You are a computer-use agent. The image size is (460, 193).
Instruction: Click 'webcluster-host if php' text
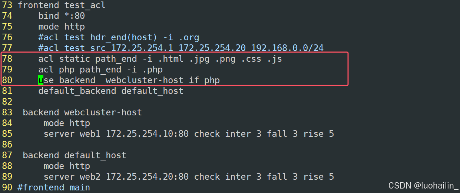(163, 80)
